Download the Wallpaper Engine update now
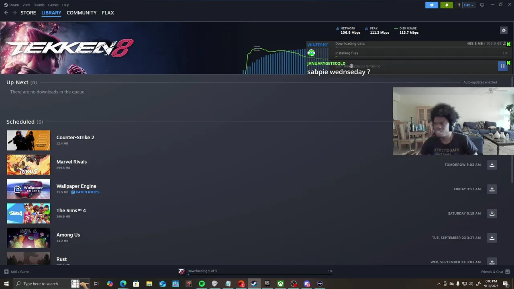Viewport: 514px width, 289px height. pyautogui.click(x=492, y=189)
